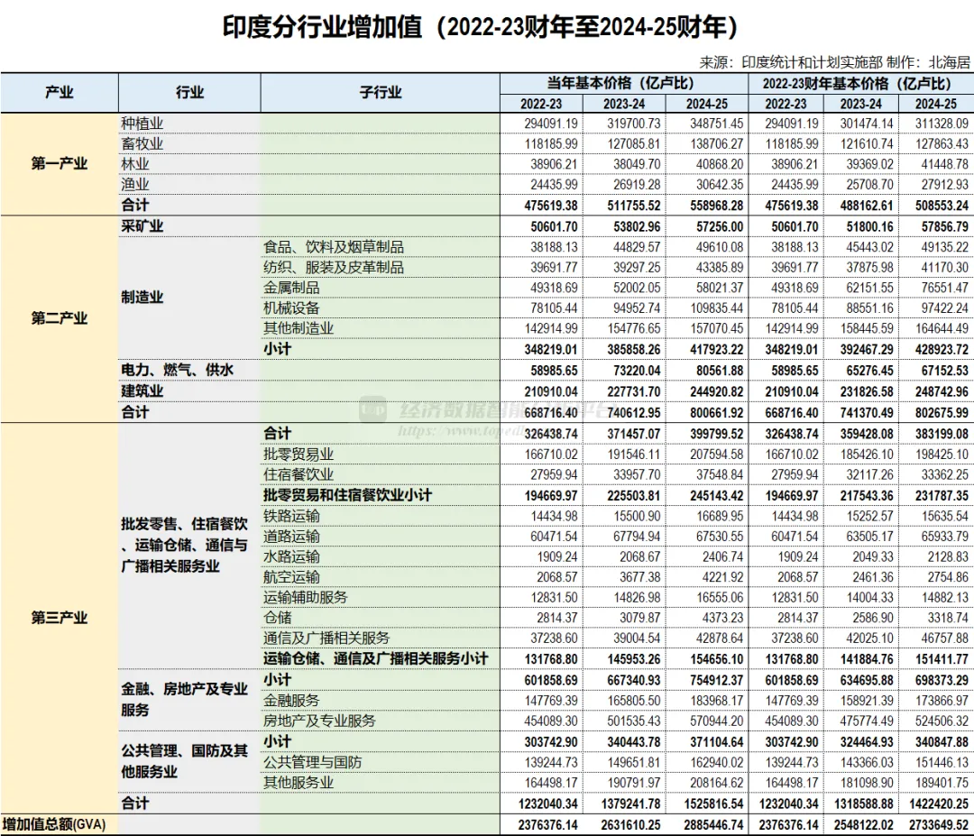Image resolution: width=974 pixels, height=836 pixels.
Task: Select value 319700.73 for 种植业
Action: (634, 124)
